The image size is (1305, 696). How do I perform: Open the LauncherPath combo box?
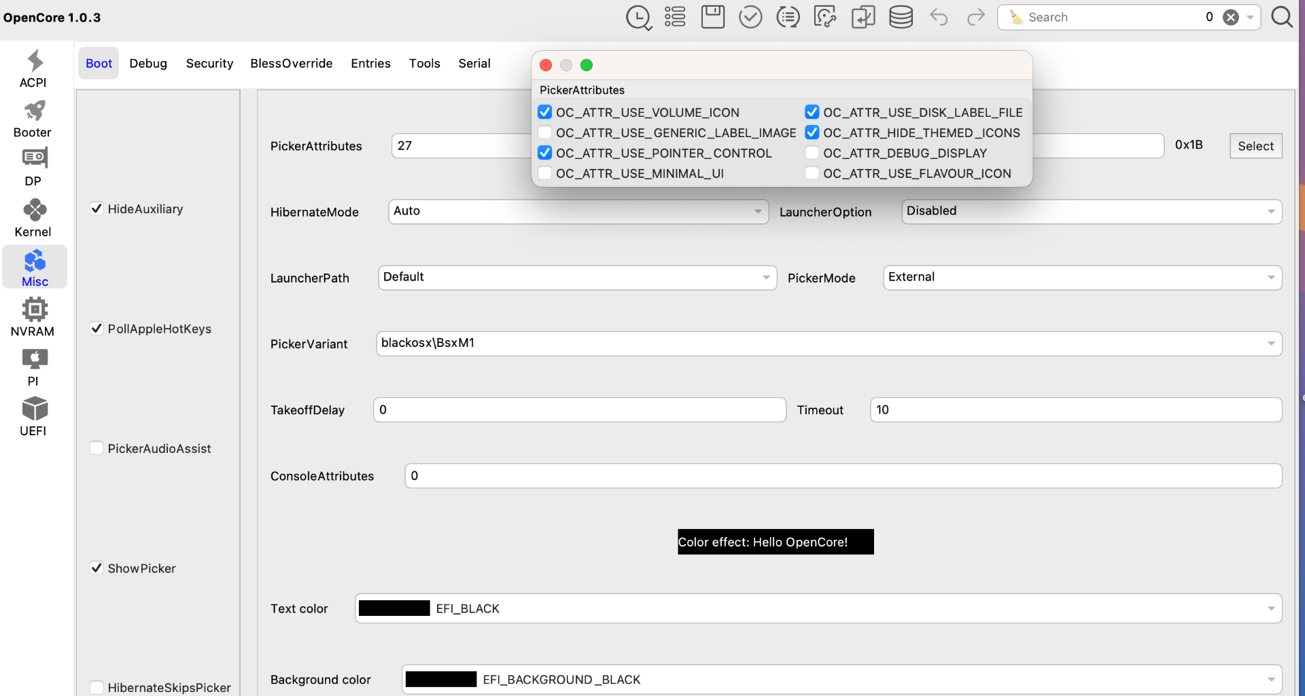click(x=577, y=277)
